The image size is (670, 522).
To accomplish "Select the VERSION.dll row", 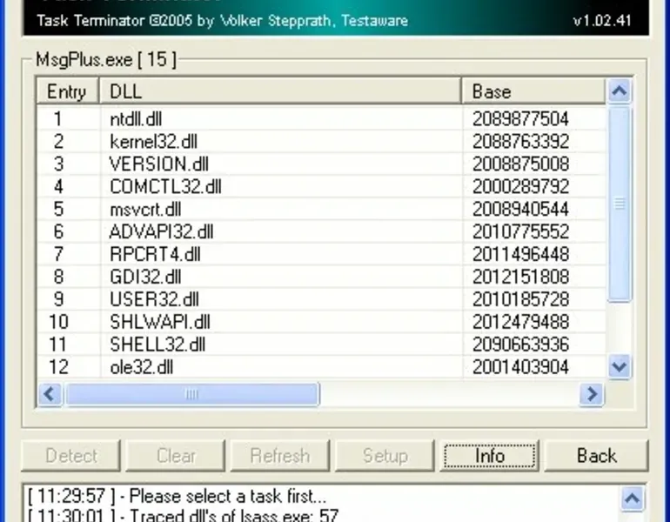I will tap(321, 164).
